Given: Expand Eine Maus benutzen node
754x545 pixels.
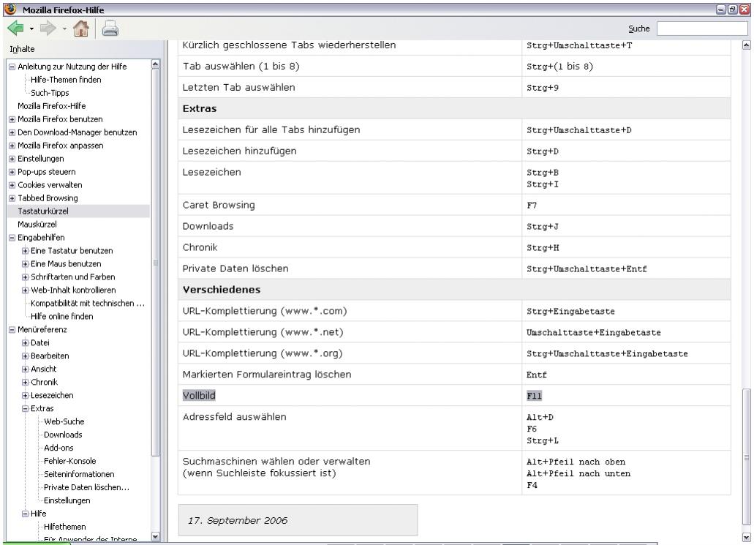Looking at the screenshot, I should [x=25, y=264].
